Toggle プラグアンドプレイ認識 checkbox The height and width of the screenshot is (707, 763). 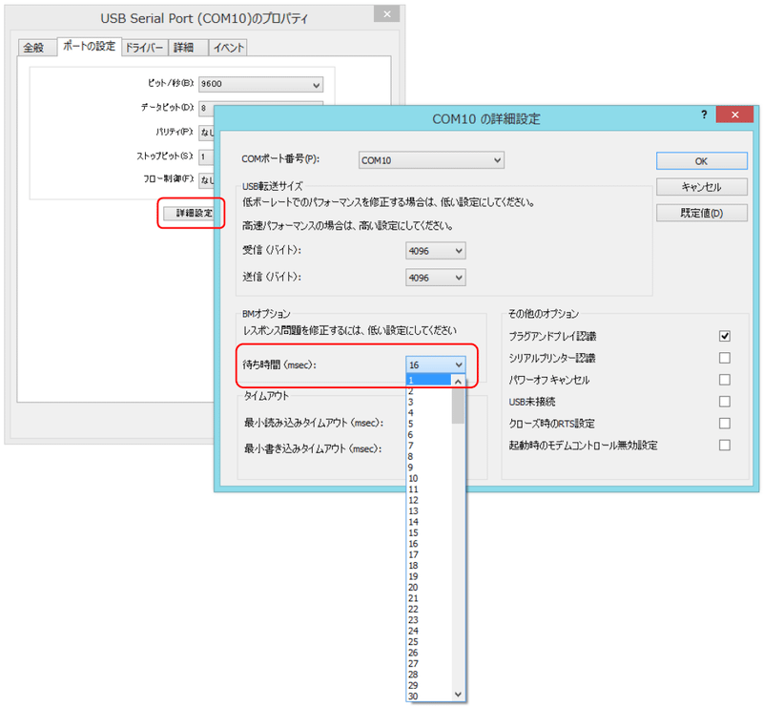coord(725,336)
